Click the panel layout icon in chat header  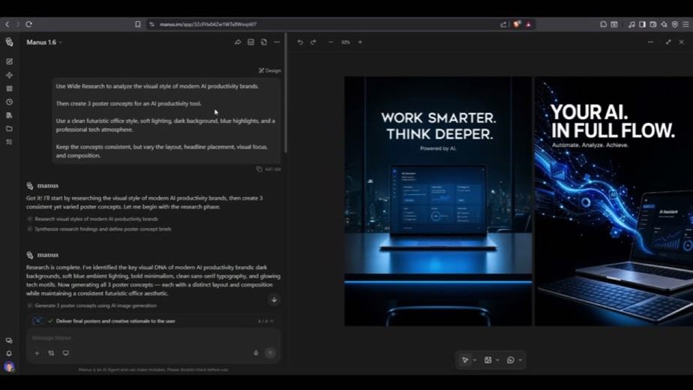coord(250,42)
